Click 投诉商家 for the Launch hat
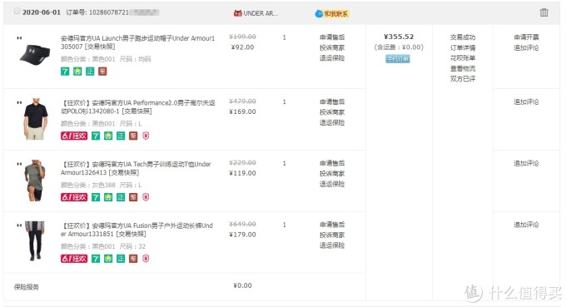This screenshot has height=307, width=566. [x=332, y=47]
